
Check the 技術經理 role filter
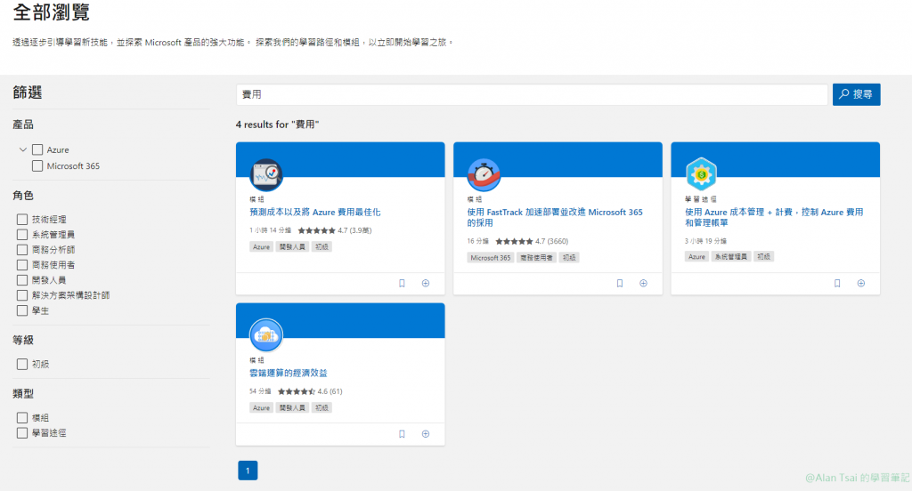coord(22,219)
